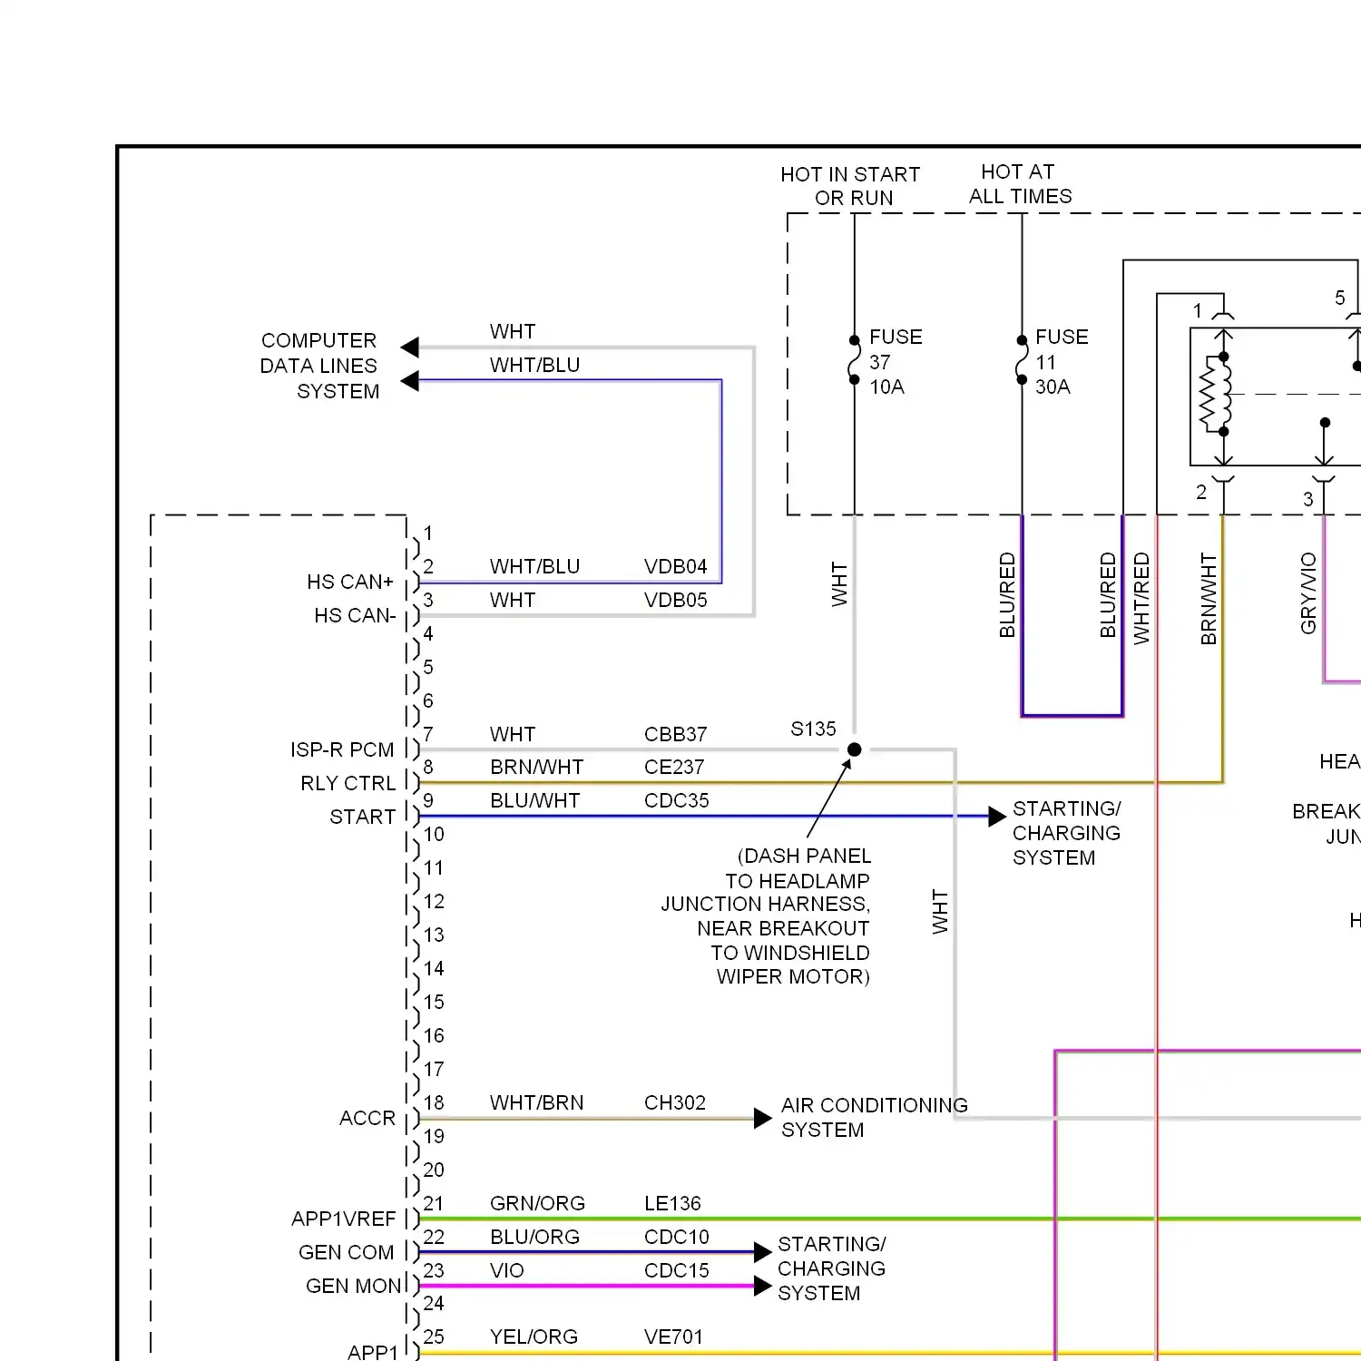Click wire code CDC10
This screenshot has width=1361, height=1361.
[676, 1237]
